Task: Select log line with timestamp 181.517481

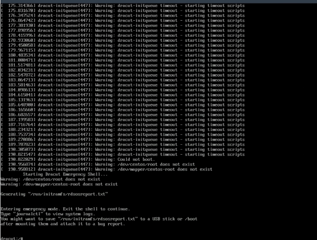Action: click(x=123, y=65)
